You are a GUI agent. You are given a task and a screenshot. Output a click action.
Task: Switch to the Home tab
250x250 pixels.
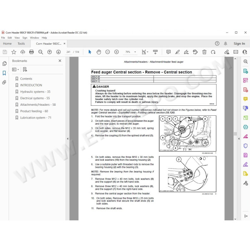pyautogui.click(x=7, y=44)
